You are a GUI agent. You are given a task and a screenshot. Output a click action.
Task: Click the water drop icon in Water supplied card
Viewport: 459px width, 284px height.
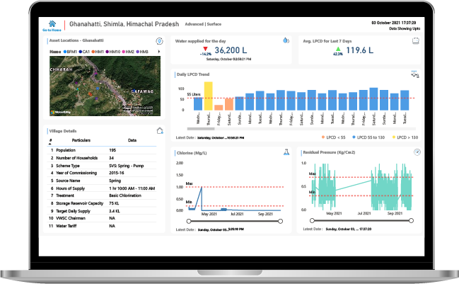pyautogui.click(x=286, y=41)
